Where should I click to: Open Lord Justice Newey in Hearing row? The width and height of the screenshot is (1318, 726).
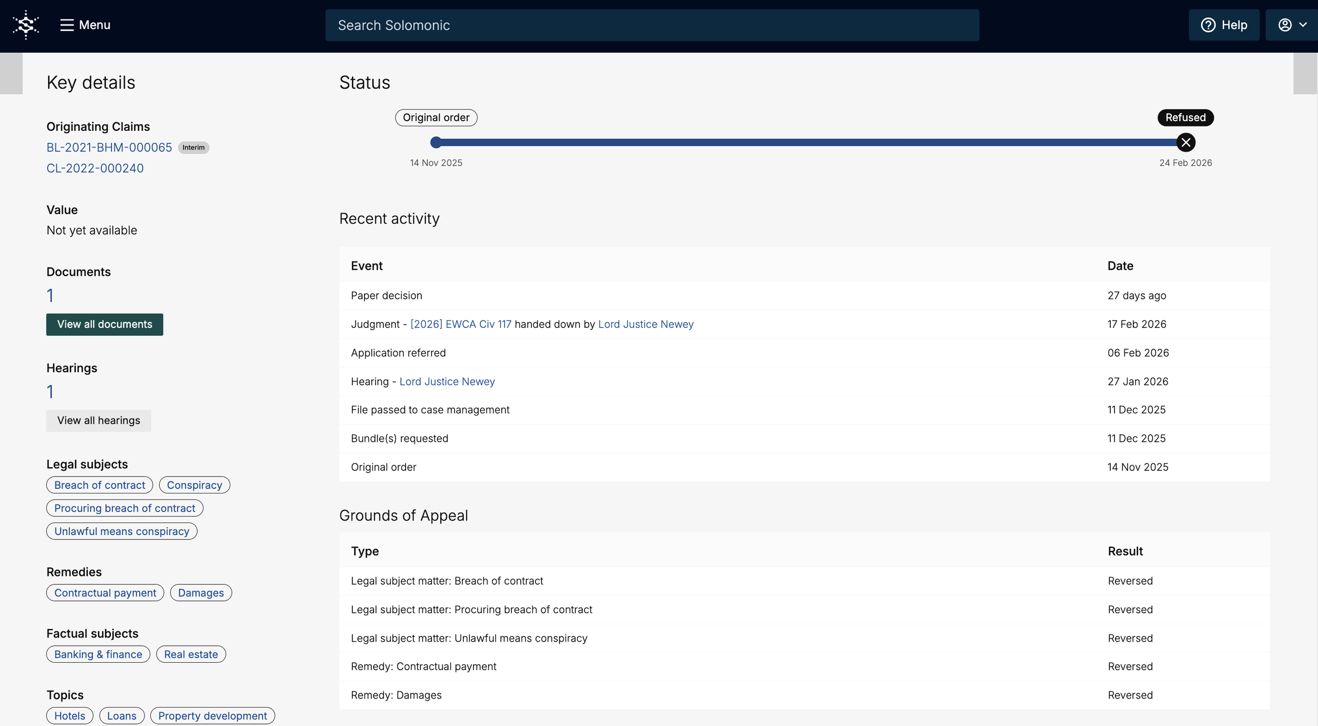(x=447, y=381)
